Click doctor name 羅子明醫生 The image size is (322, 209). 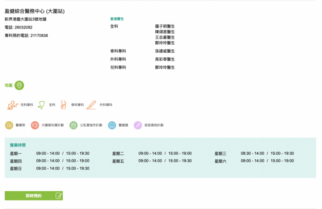coord(165,27)
